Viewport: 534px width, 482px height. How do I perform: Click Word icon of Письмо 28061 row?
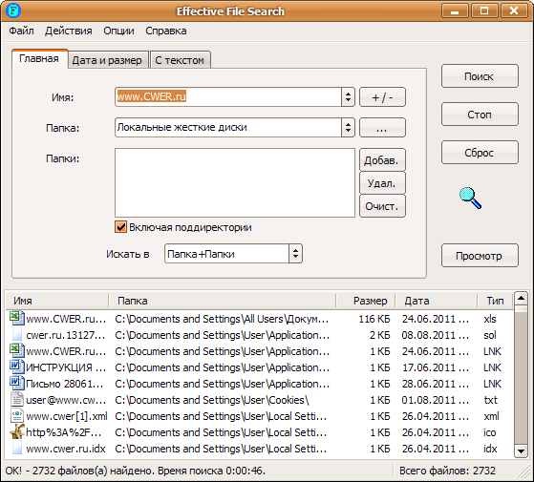(16, 383)
